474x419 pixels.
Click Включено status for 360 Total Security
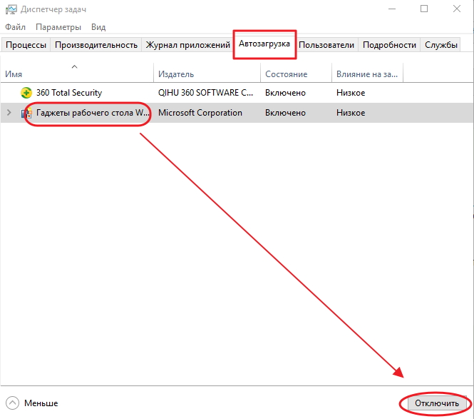[x=285, y=93]
